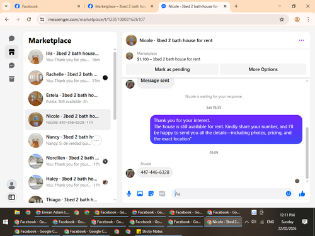Click the Mark as pending button

tap(172, 69)
